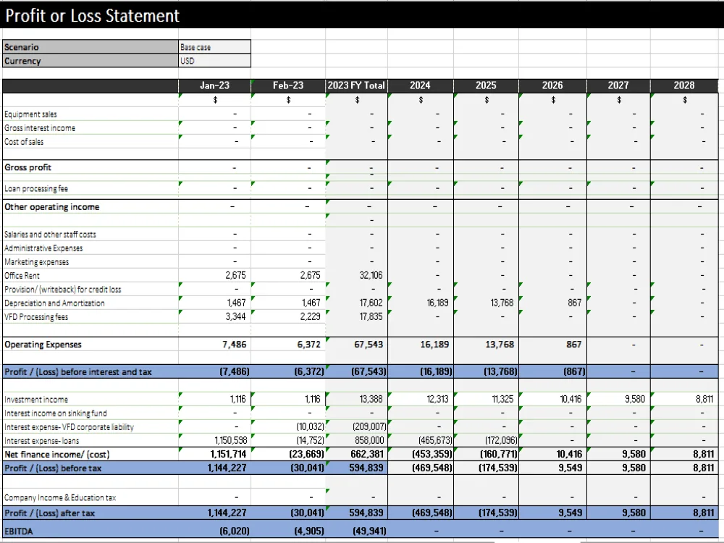Select the Scenario label cell

pyautogui.click(x=90, y=46)
